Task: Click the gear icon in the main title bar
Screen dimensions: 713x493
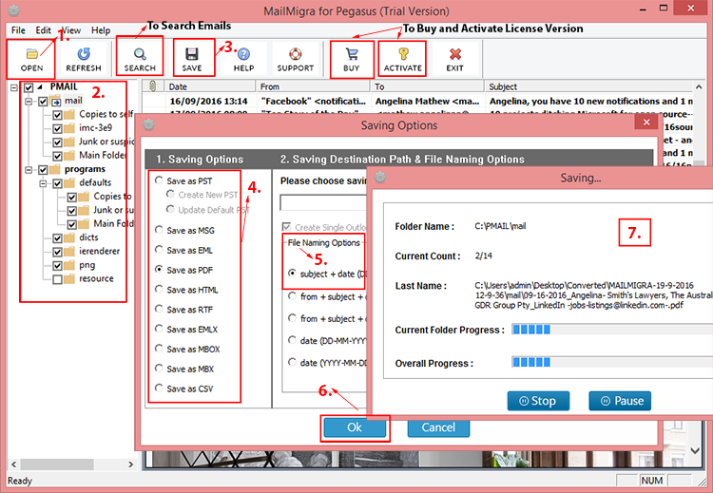Action: click(x=13, y=10)
